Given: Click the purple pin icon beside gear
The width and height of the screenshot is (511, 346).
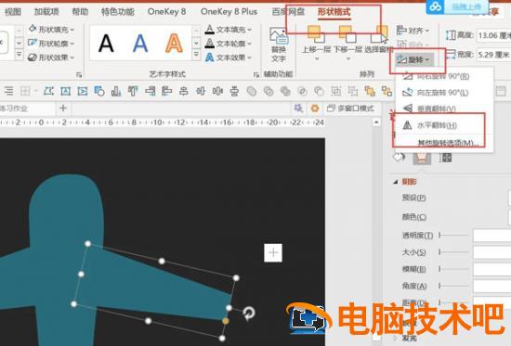Looking at the screenshot, I should [298, 108].
